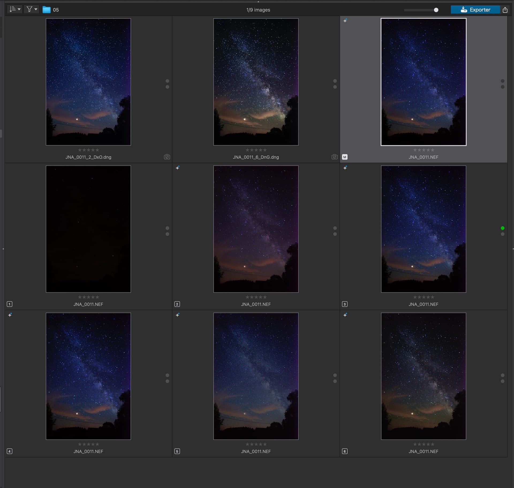Image resolution: width=514 pixels, height=488 pixels.
Task: Click camera module icon on JNA_0011_6_DnG.dng
Action: (335, 157)
